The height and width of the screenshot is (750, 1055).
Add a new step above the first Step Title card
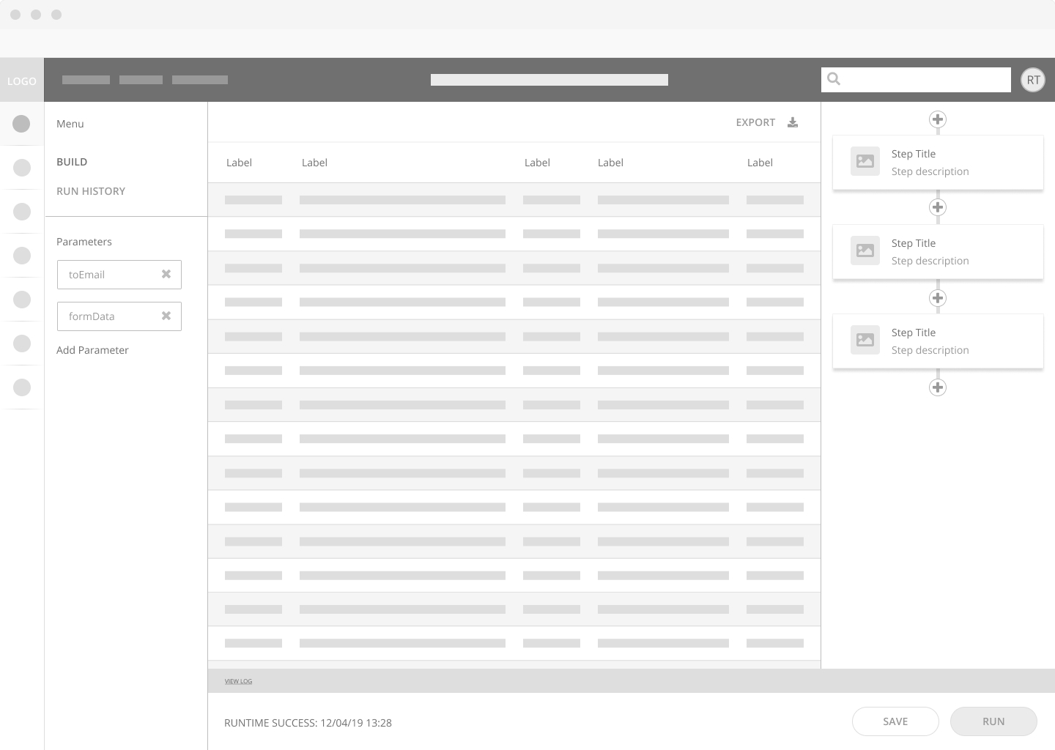938,119
